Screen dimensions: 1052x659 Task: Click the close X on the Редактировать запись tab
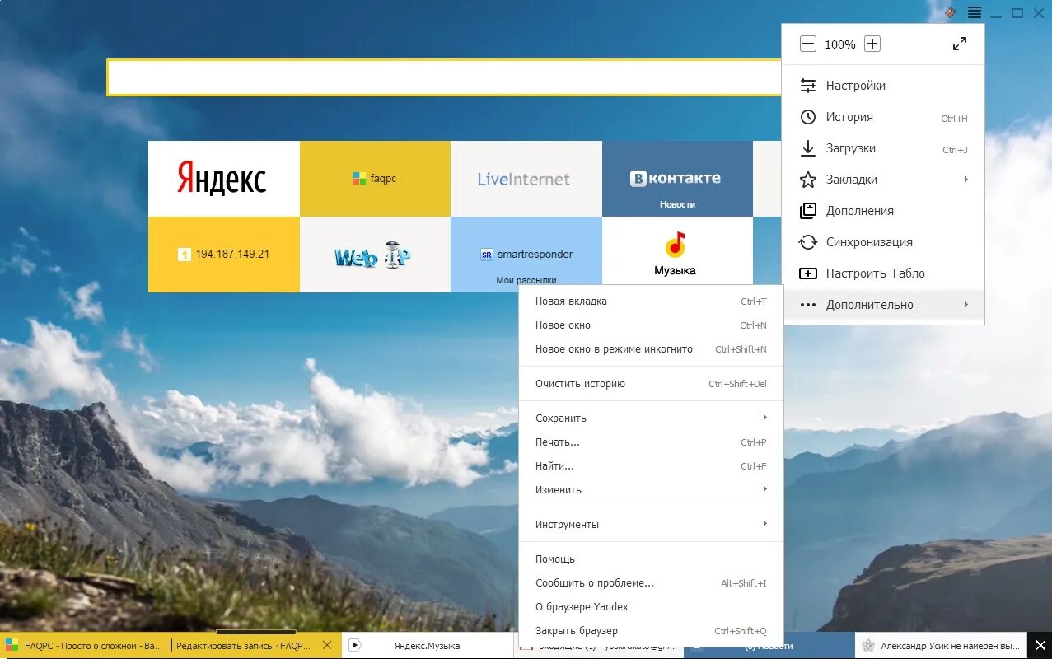(x=325, y=646)
